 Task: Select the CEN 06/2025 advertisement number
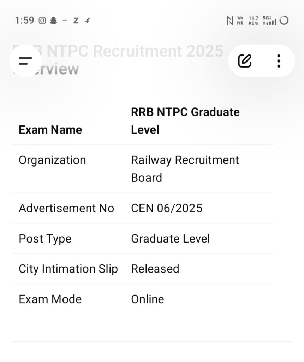(x=167, y=208)
